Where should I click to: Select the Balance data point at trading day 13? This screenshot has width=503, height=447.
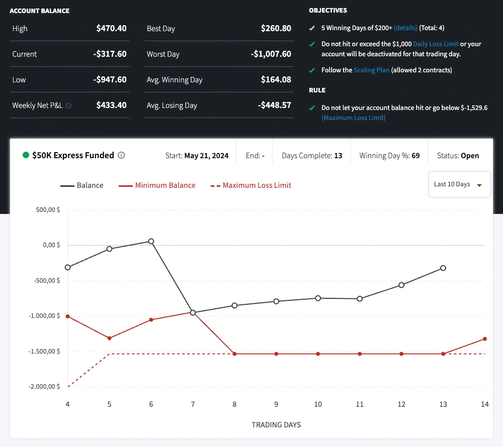(443, 268)
